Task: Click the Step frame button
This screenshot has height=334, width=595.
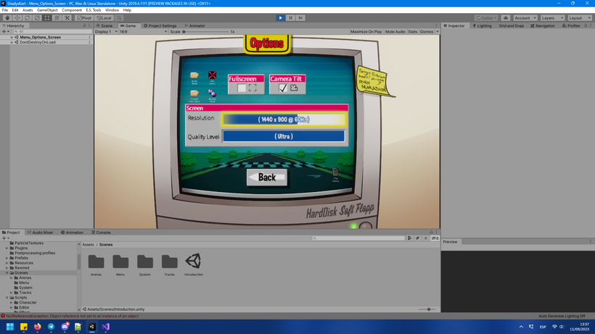Action: coord(300,18)
